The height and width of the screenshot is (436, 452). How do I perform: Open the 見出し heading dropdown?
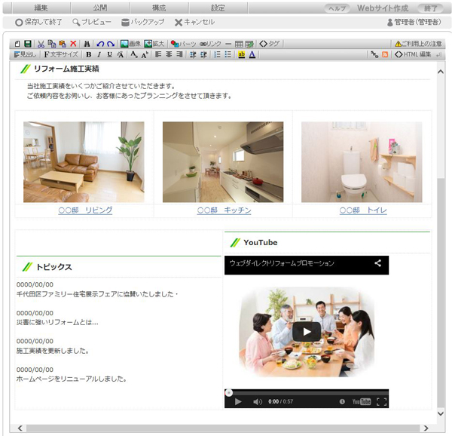pyautogui.click(x=25, y=54)
